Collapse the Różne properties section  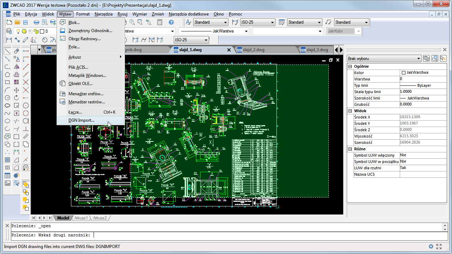[x=350, y=149]
